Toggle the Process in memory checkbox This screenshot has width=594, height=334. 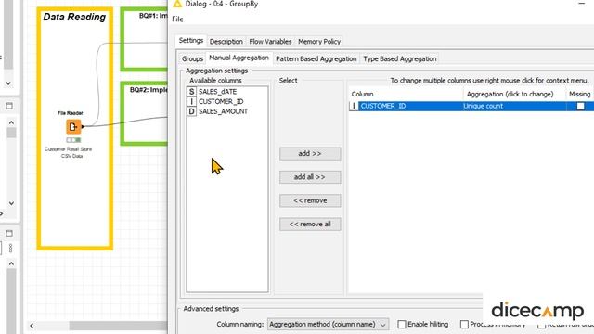pyautogui.click(x=464, y=324)
